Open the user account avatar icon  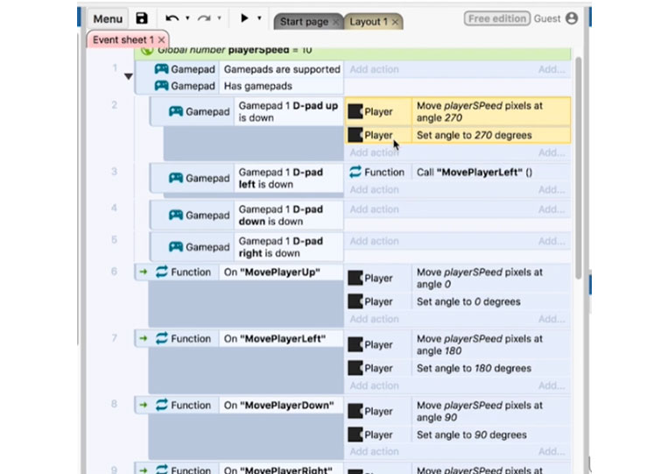[572, 18]
